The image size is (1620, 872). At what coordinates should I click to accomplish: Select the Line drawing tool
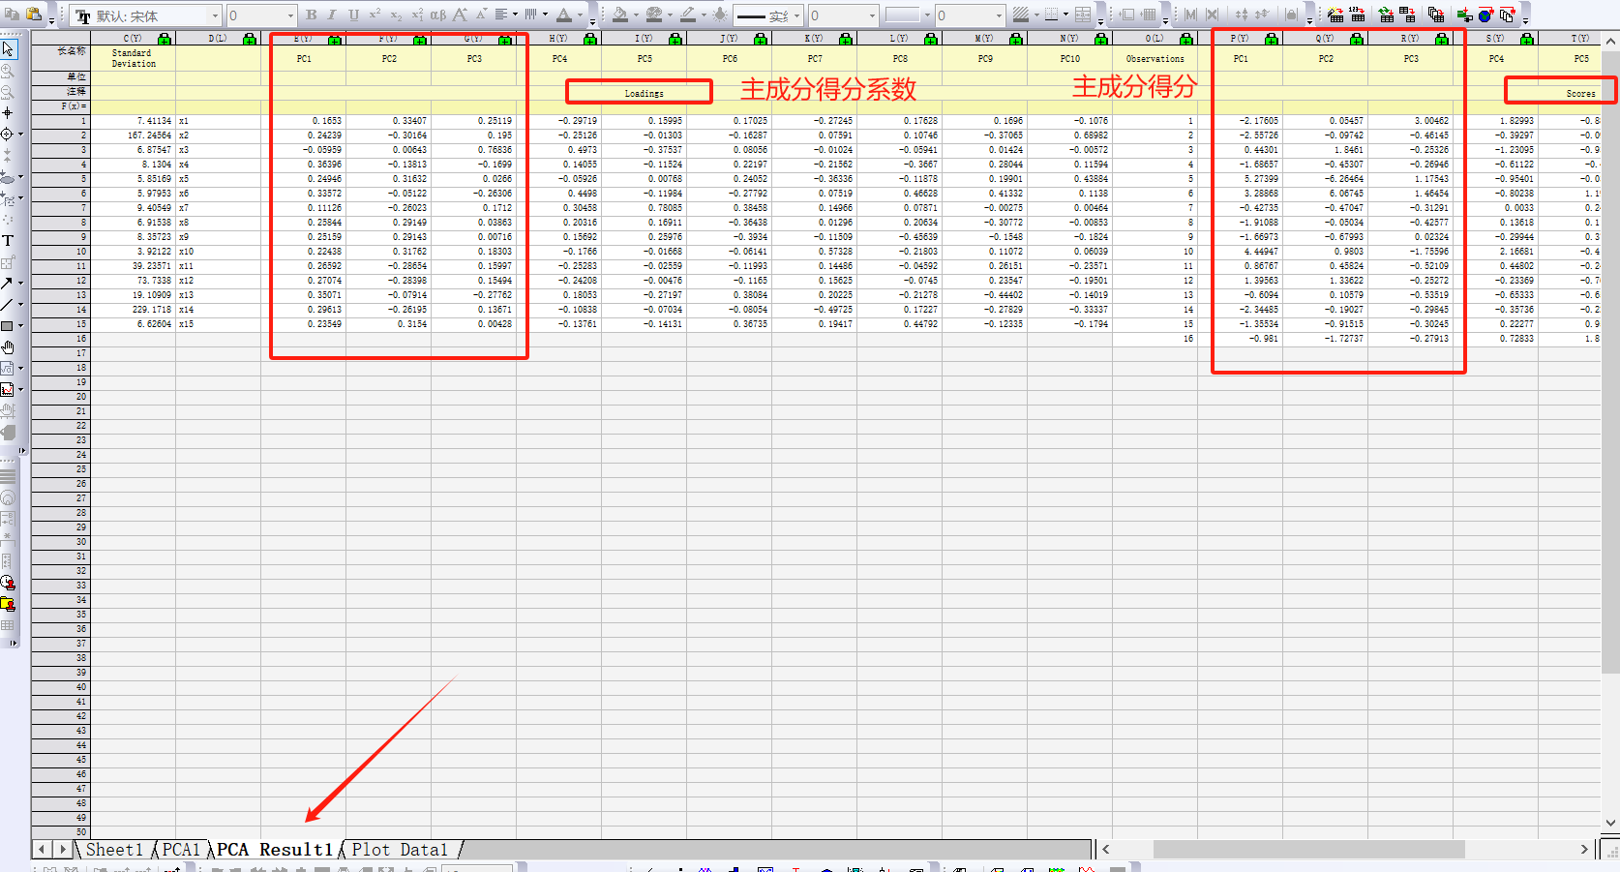(8, 304)
